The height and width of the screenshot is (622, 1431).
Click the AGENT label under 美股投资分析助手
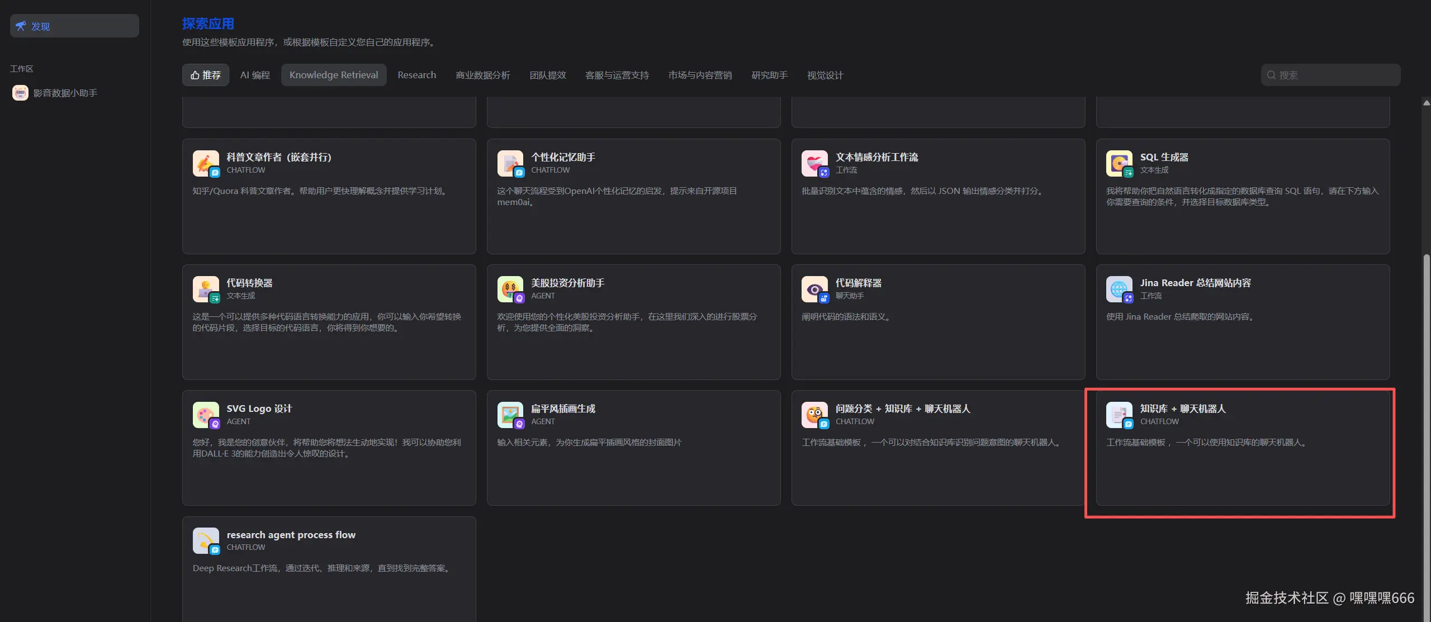pyautogui.click(x=543, y=296)
